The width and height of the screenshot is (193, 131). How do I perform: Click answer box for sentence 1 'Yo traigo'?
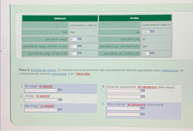pos(41,90)
